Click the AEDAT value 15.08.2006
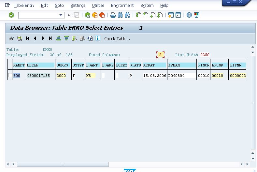 tap(155, 76)
